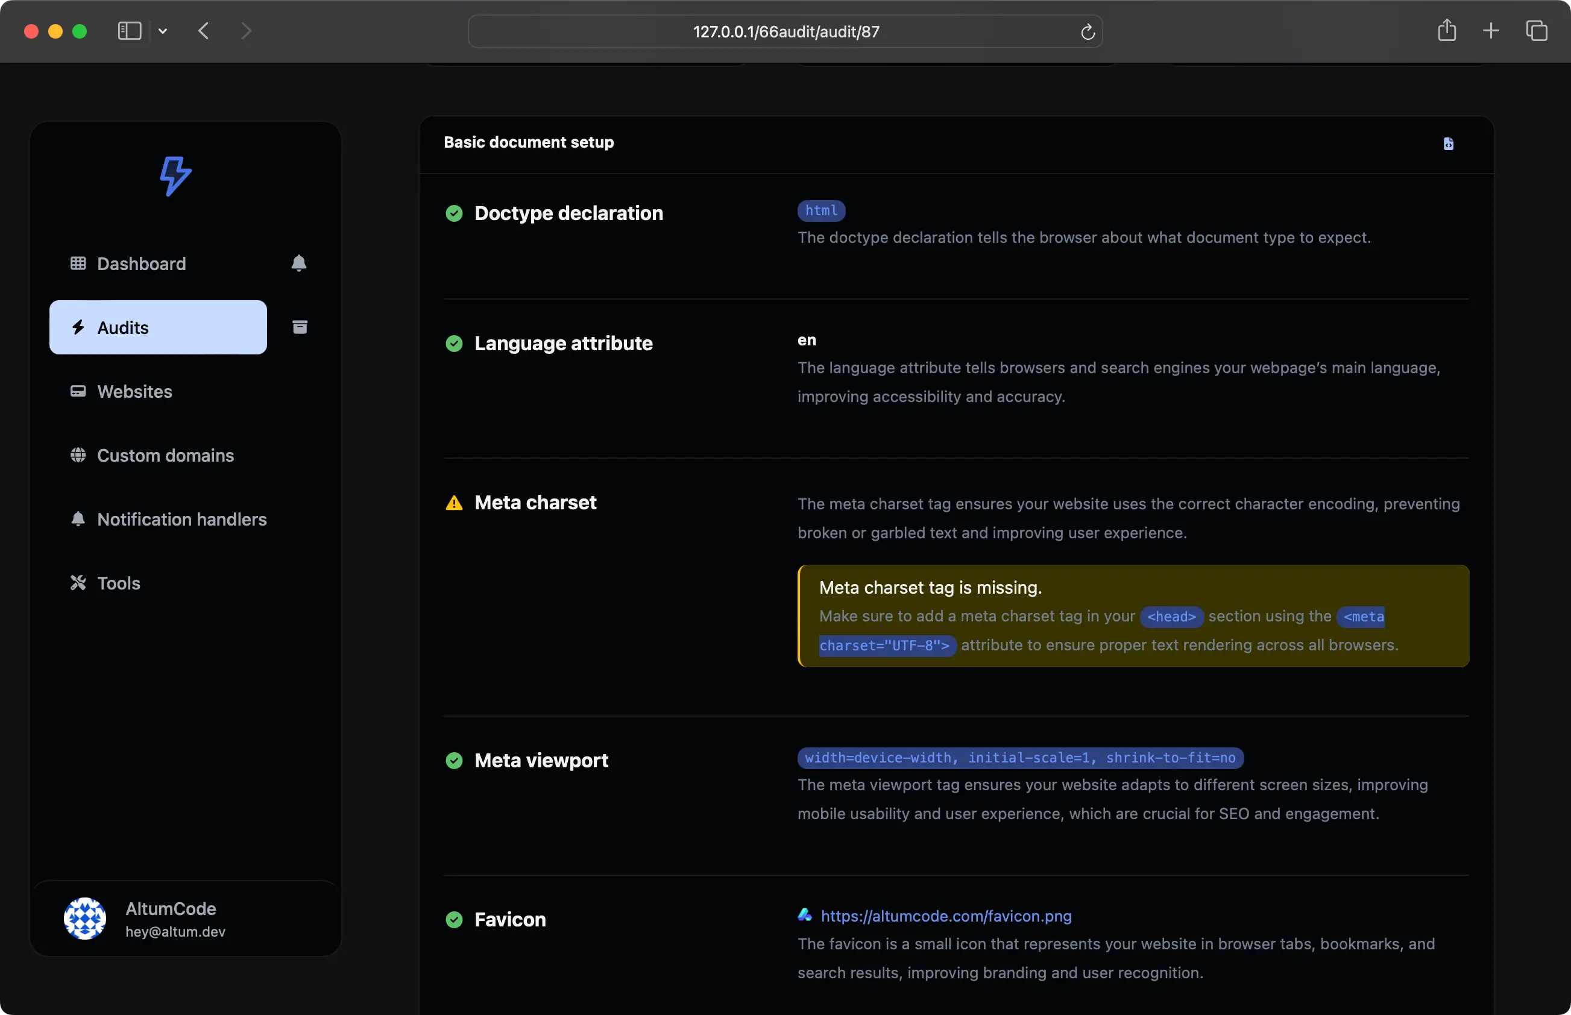Open the altumcode.com favicon.png link
1571x1015 pixels.
[945, 916]
